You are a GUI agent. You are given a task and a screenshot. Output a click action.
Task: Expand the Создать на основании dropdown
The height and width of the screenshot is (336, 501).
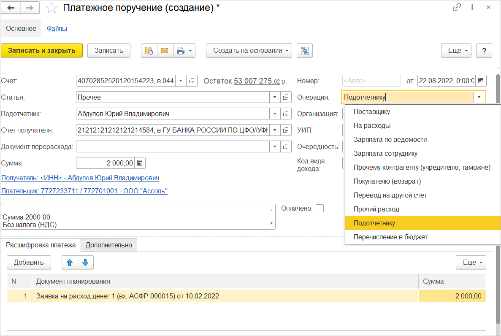tap(249, 51)
